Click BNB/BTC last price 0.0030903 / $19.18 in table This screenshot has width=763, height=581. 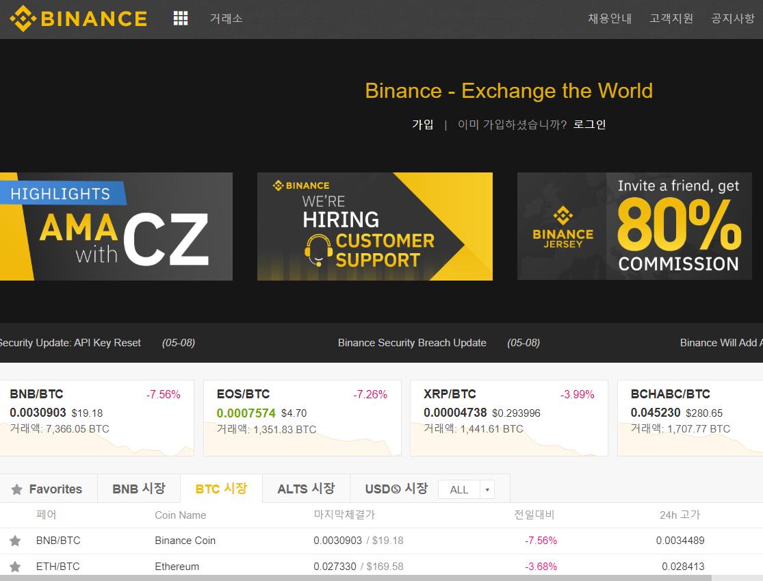click(x=359, y=541)
